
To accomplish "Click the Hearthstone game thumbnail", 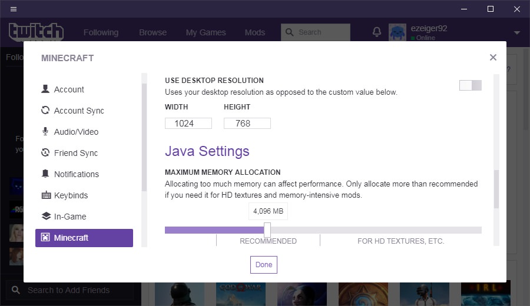I will point(363,294).
